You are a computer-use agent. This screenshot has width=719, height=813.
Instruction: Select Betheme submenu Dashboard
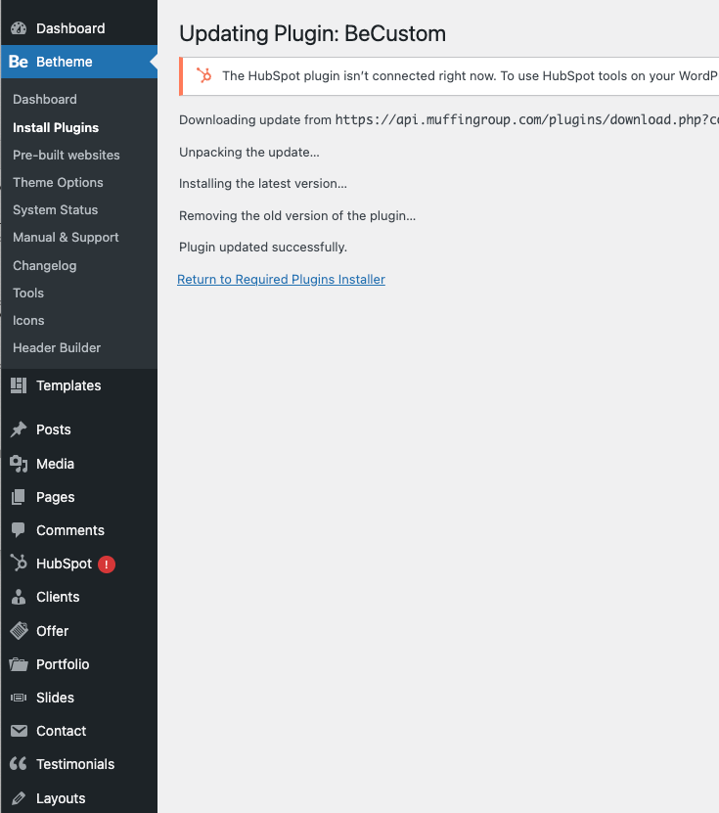click(x=45, y=99)
